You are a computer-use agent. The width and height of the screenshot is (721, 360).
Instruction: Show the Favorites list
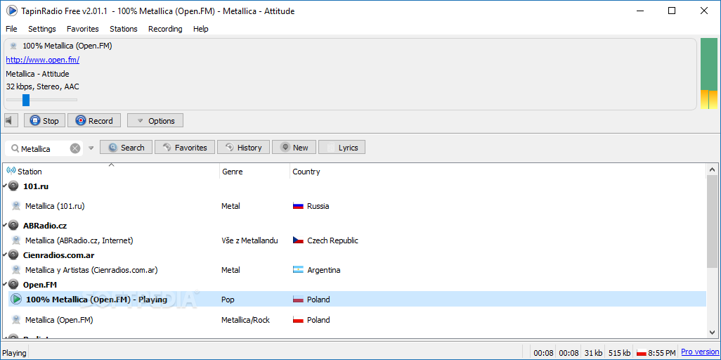185,148
